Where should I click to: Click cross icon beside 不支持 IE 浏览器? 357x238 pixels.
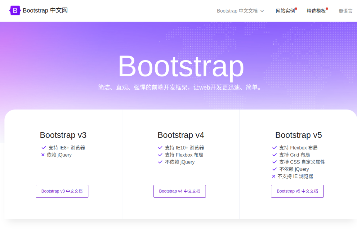tap(274, 176)
